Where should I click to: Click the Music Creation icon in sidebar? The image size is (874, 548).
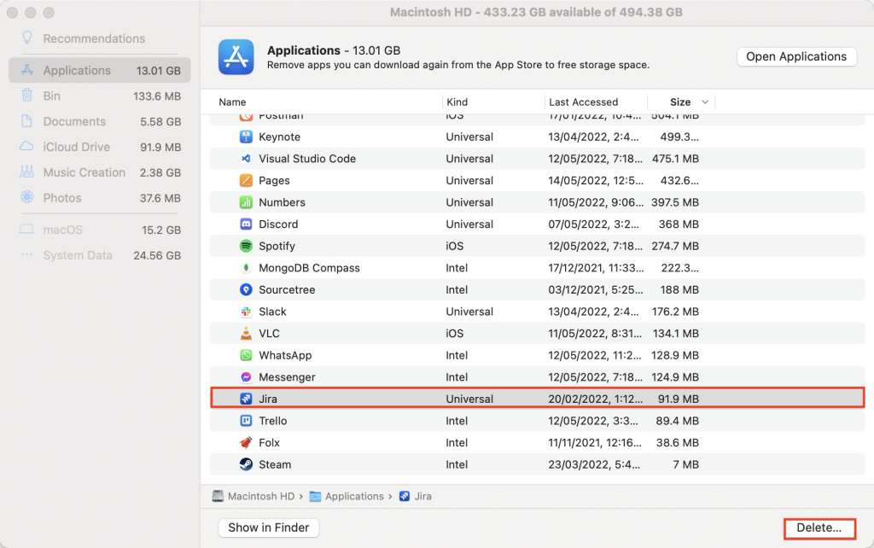26,172
